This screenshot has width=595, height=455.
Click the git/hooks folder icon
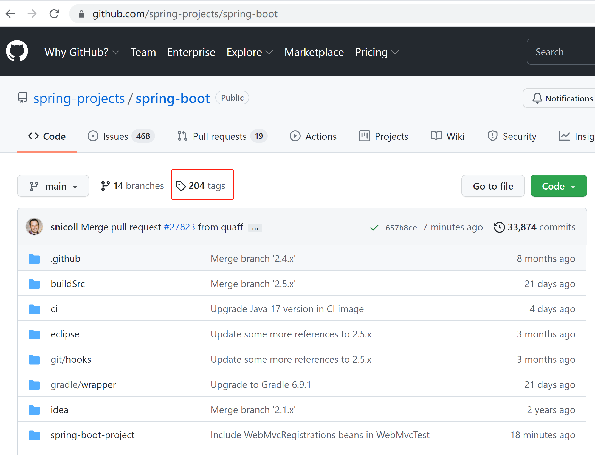coord(34,359)
